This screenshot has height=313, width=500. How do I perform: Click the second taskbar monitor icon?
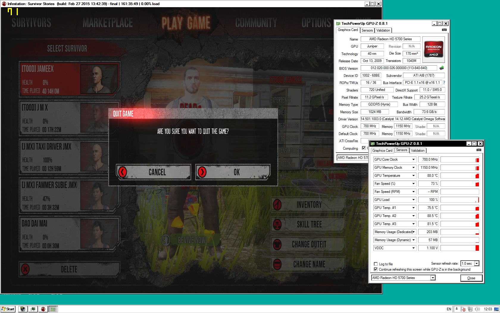coord(33,309)
